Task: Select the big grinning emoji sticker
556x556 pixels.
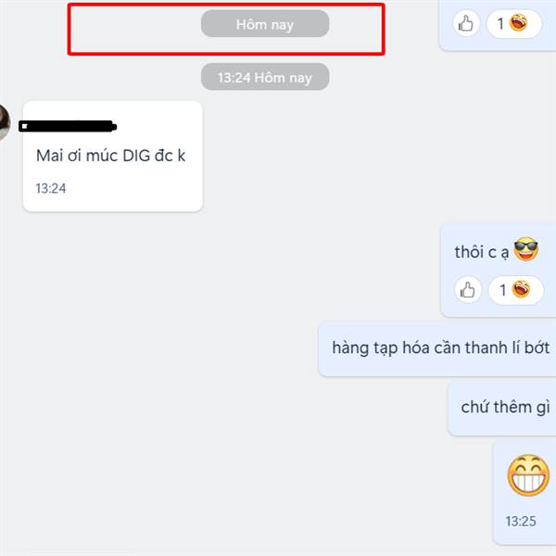Action: 528,475
